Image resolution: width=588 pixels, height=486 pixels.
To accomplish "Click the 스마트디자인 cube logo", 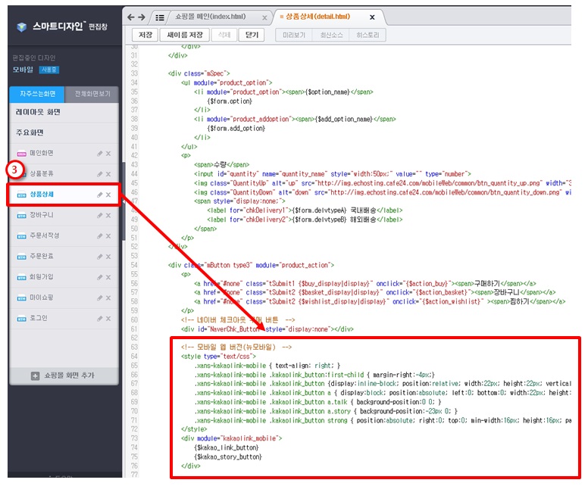I will [22, 26].
